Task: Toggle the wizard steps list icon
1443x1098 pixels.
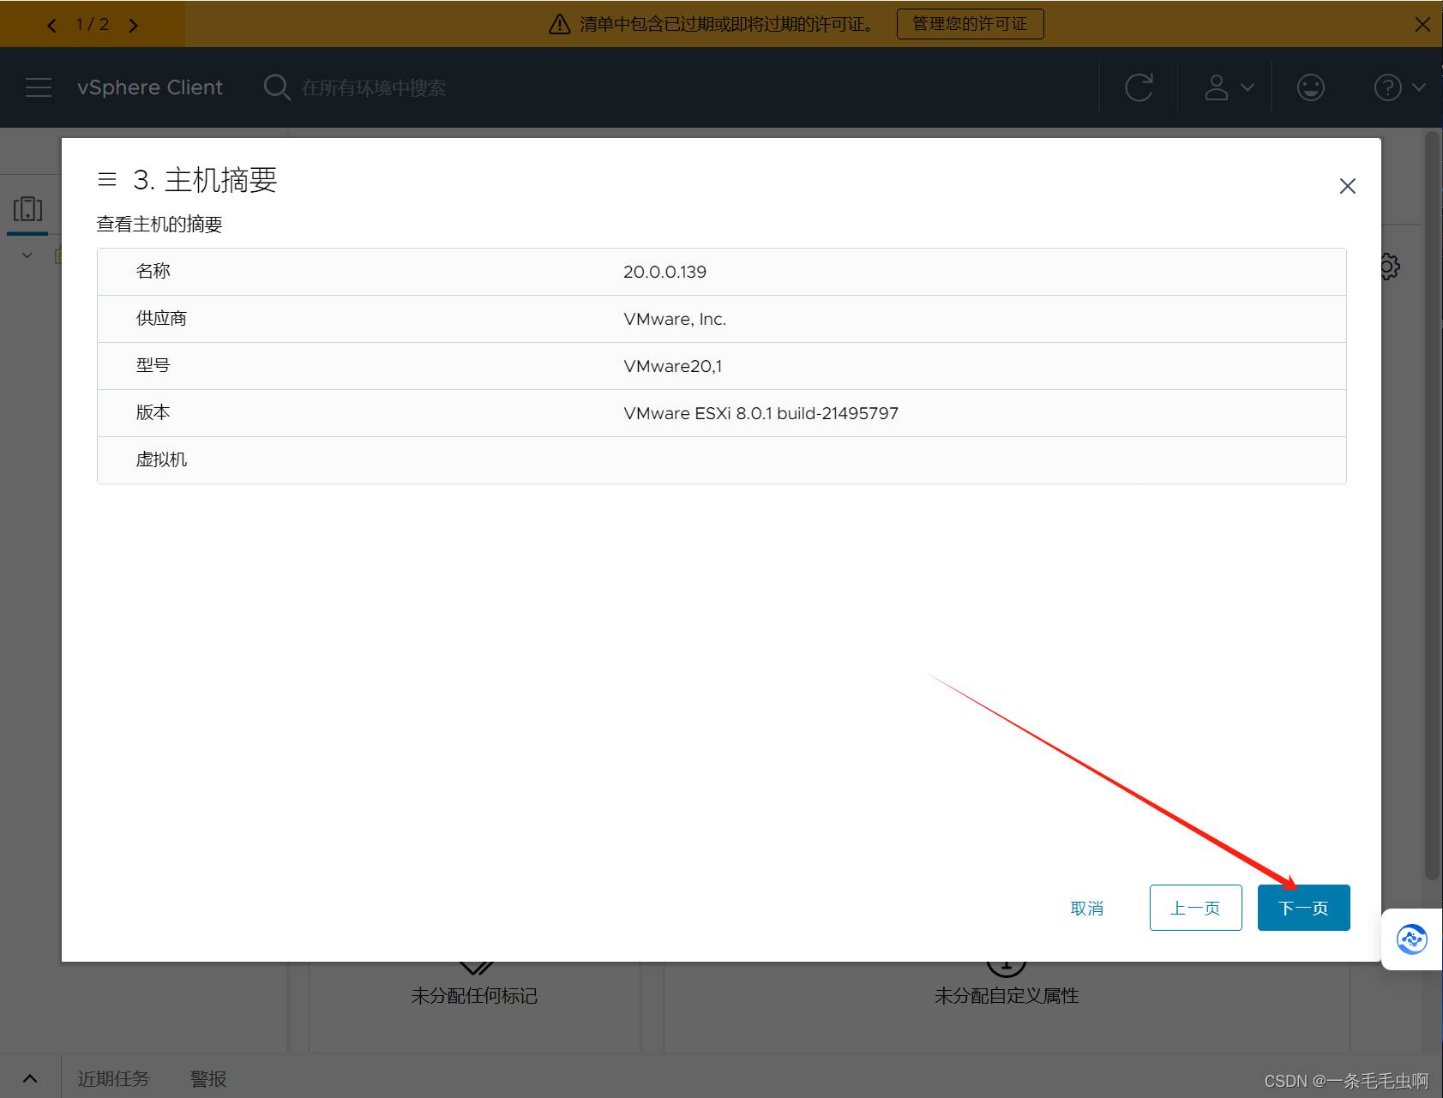Action: (107, 180)
